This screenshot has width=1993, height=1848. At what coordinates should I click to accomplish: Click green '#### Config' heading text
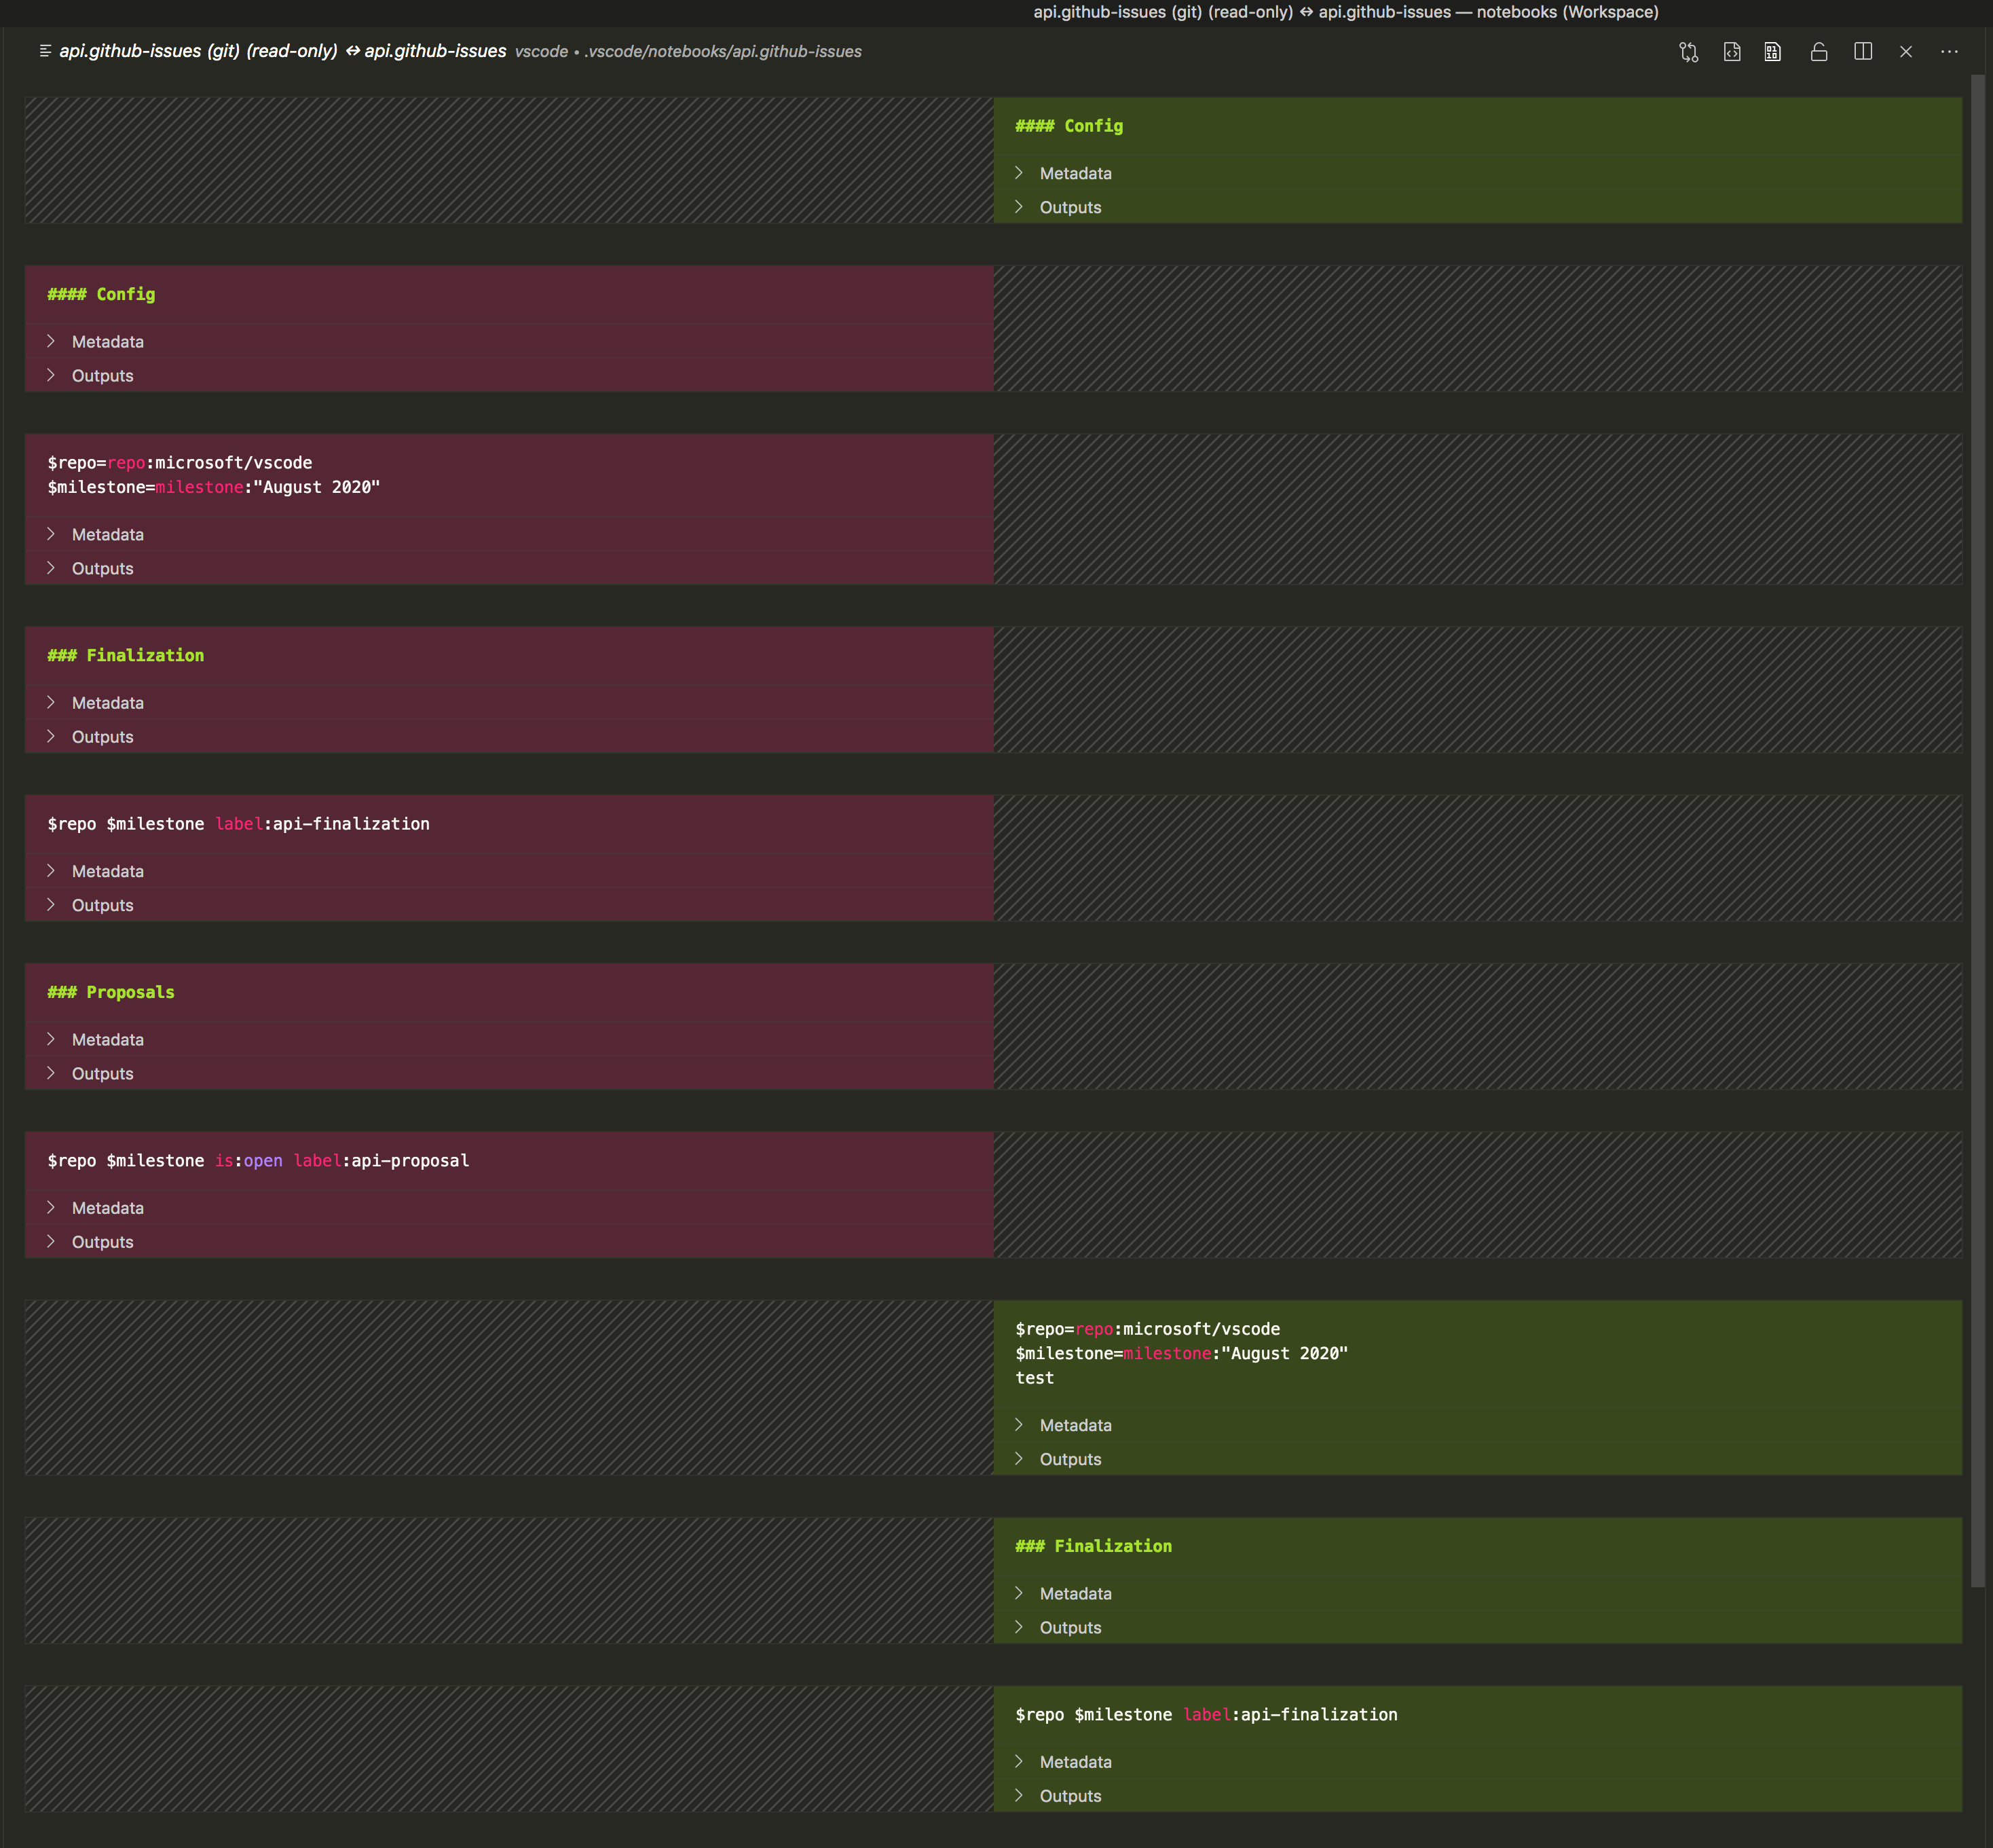(1069, 126)
